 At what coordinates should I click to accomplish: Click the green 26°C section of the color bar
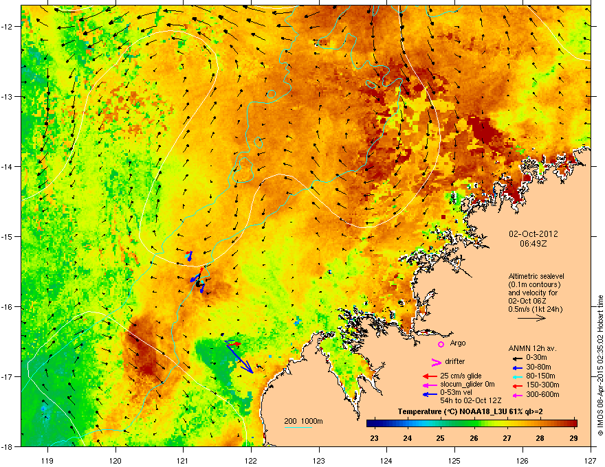pos(474,423)
